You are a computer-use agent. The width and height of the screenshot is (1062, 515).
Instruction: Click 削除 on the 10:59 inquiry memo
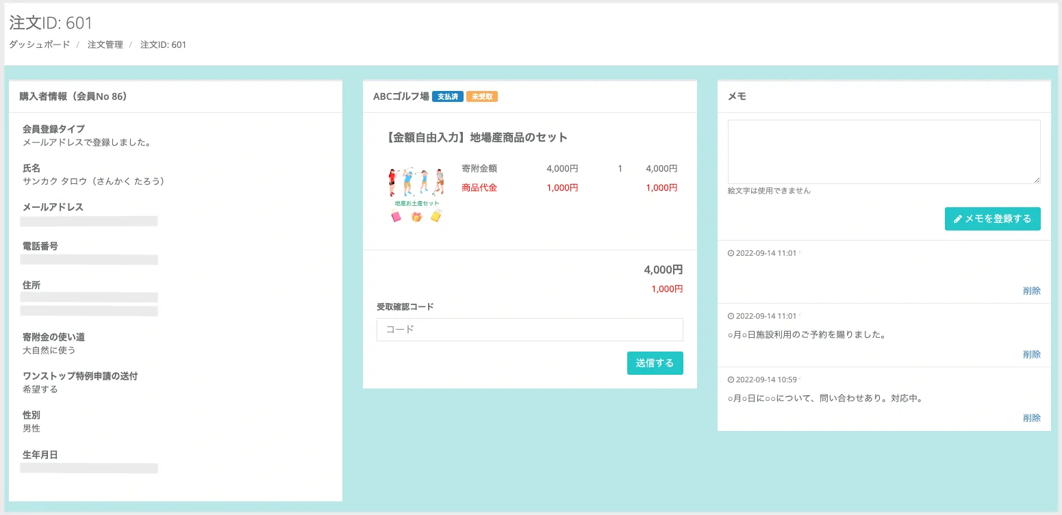pyautogui.click(x=1032, y=417)
